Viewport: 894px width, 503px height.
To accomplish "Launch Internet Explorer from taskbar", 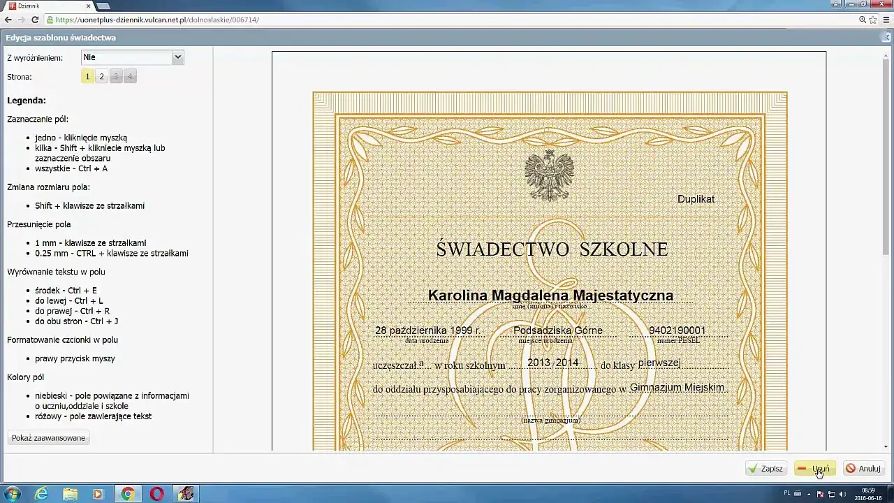I will coord(42,494).
